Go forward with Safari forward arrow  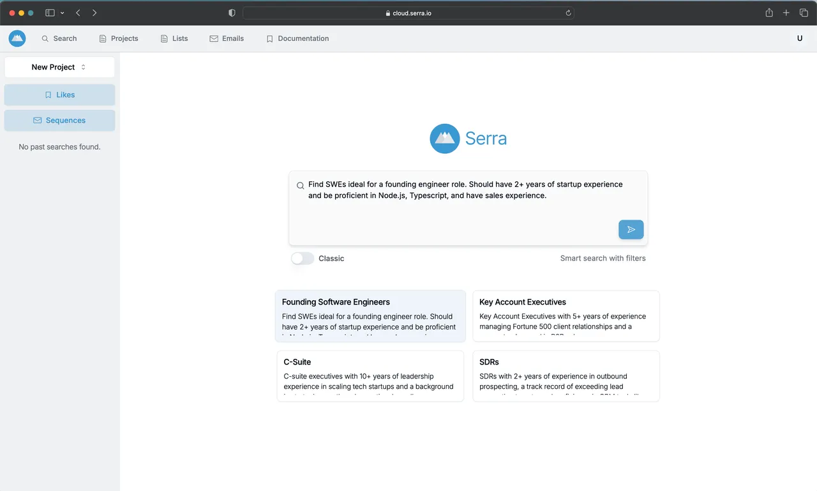[94, 13]
